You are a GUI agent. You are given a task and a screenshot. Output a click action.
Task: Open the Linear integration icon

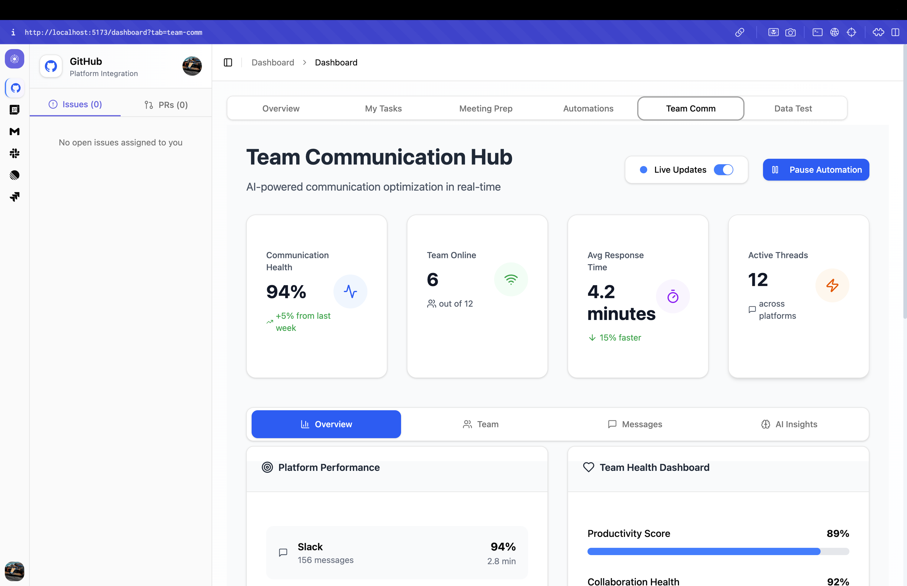15,175
